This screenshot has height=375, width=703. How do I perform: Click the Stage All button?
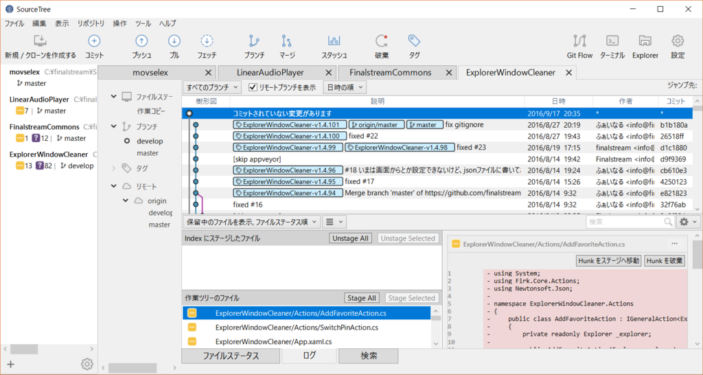[x=361, y=298]
